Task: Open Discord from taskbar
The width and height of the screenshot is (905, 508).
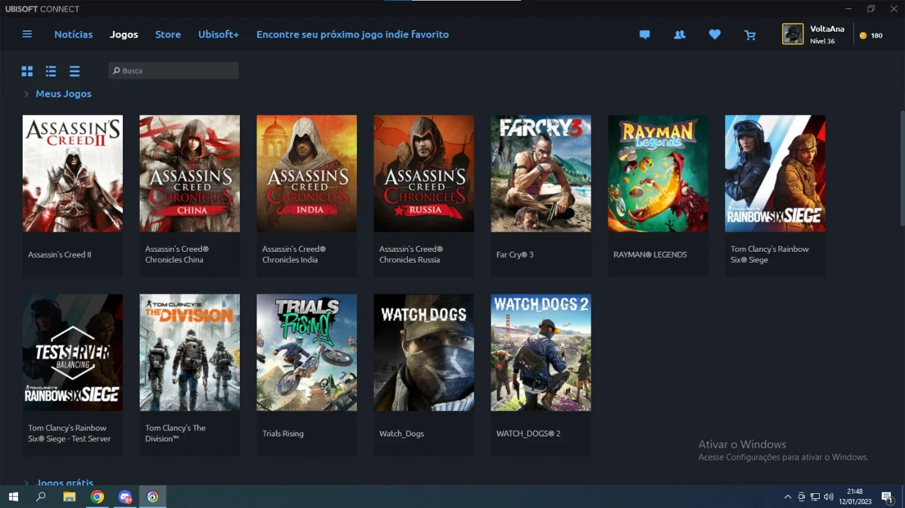Action: point(125,497)
